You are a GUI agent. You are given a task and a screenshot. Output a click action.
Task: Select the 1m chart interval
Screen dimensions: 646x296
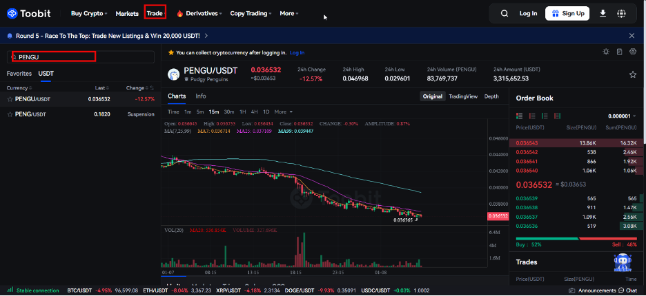pyautogui.click(x=188, y=112)
